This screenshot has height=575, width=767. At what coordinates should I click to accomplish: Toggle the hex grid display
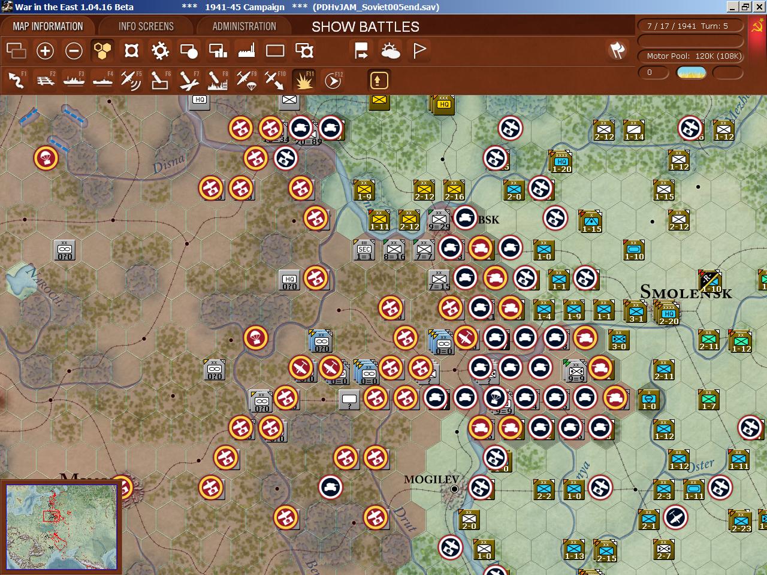coord(102,51)
